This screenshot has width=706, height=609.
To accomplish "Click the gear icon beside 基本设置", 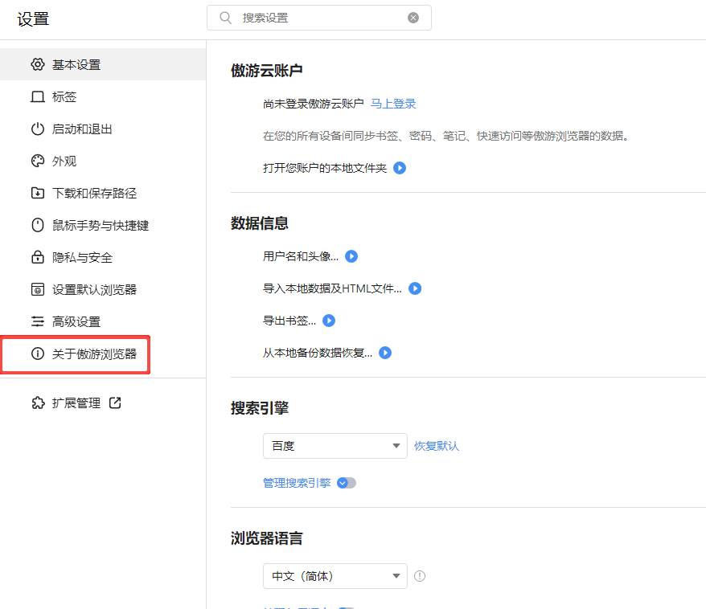I will 38,64.
